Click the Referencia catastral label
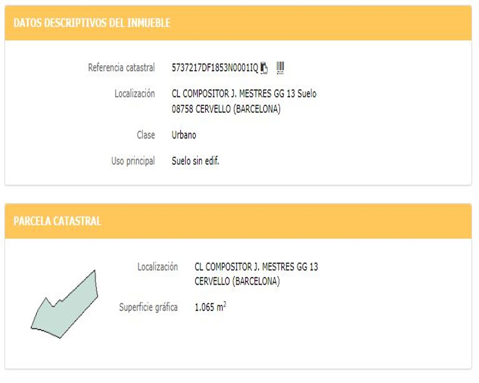Screen dimensions: 479x383 click(121, 68)
